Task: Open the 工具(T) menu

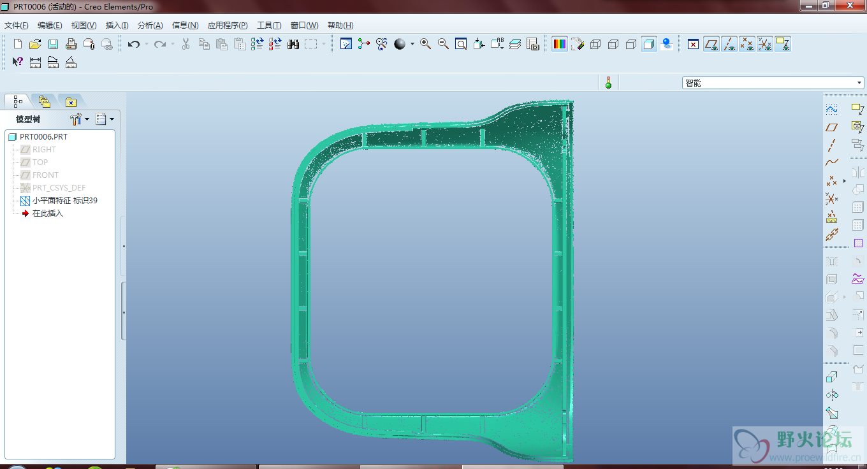Action: [x=269, y=25]
